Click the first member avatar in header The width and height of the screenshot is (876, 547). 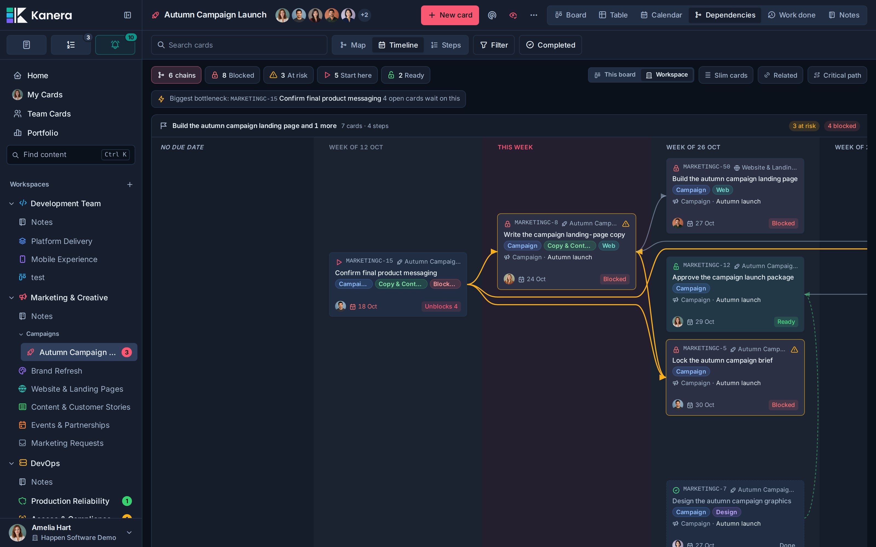282,15
